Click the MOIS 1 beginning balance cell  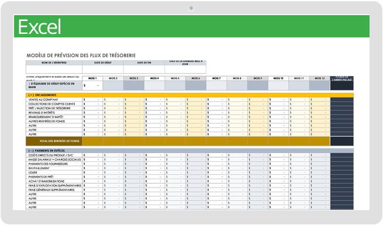pos(93,85)
